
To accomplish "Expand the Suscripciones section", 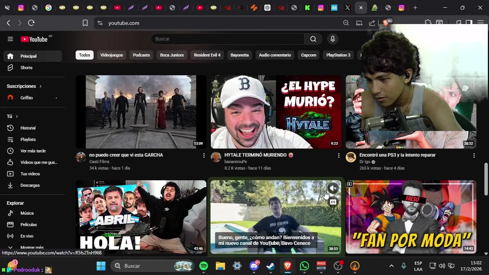I will [24, 86].
